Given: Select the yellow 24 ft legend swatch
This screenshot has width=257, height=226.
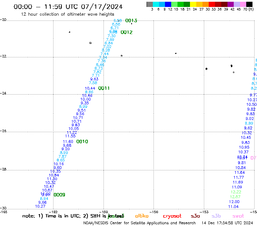Looking at the screenshot, I should pyautogui.click(x=193, y=4).
